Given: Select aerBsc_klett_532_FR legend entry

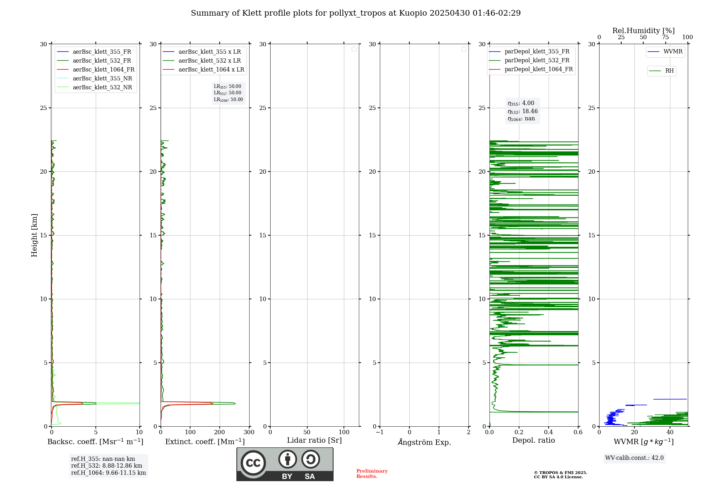Looking at the screenshot, I should (x=95, y=60).
